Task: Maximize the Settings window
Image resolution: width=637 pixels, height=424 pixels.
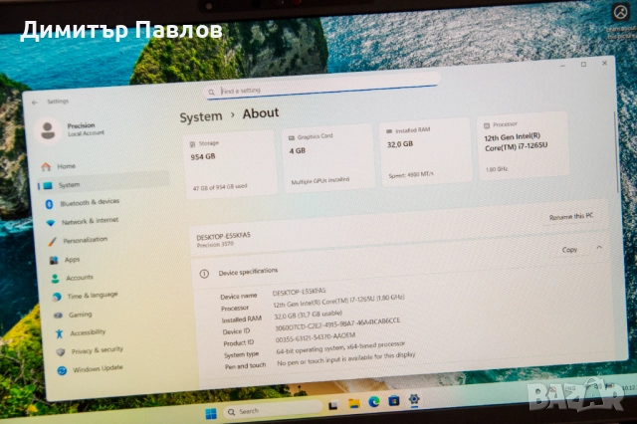Action: pyautogui.click(x=584, y=64)
